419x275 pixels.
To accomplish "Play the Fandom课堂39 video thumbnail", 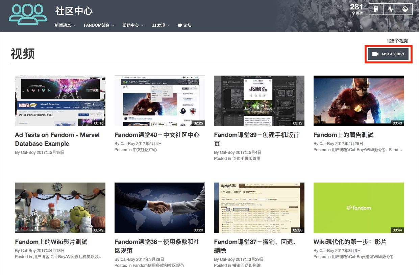I will coord(259,101).
